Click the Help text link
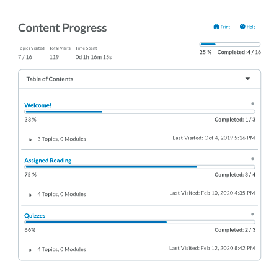The height and width of the screenshot is (279, 279). pos(251,27)
